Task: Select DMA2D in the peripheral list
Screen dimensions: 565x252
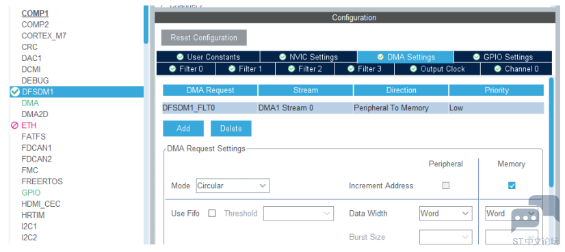Action: [x=35, y=114]
